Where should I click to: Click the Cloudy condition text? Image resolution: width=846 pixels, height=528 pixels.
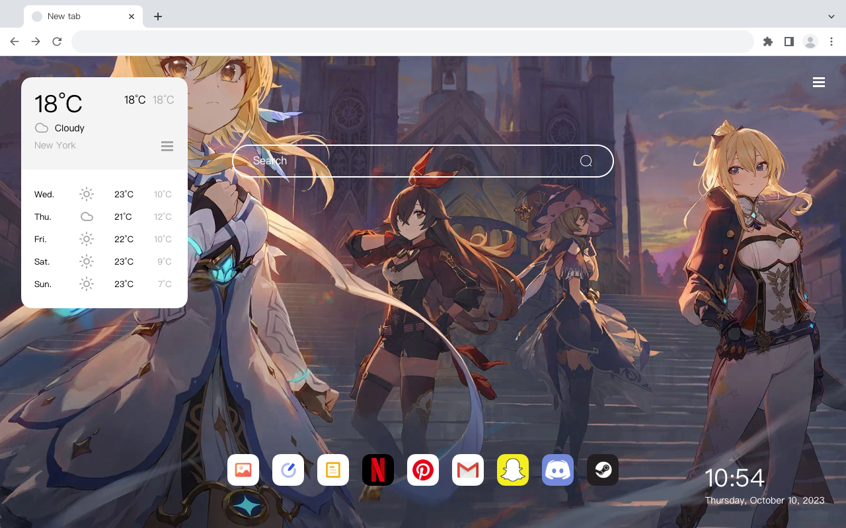tap(69, 128)
